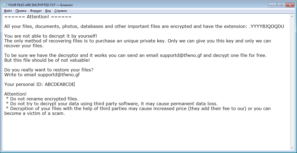
Task: Click the scrollbar down arrow
Action: (292, 148)
